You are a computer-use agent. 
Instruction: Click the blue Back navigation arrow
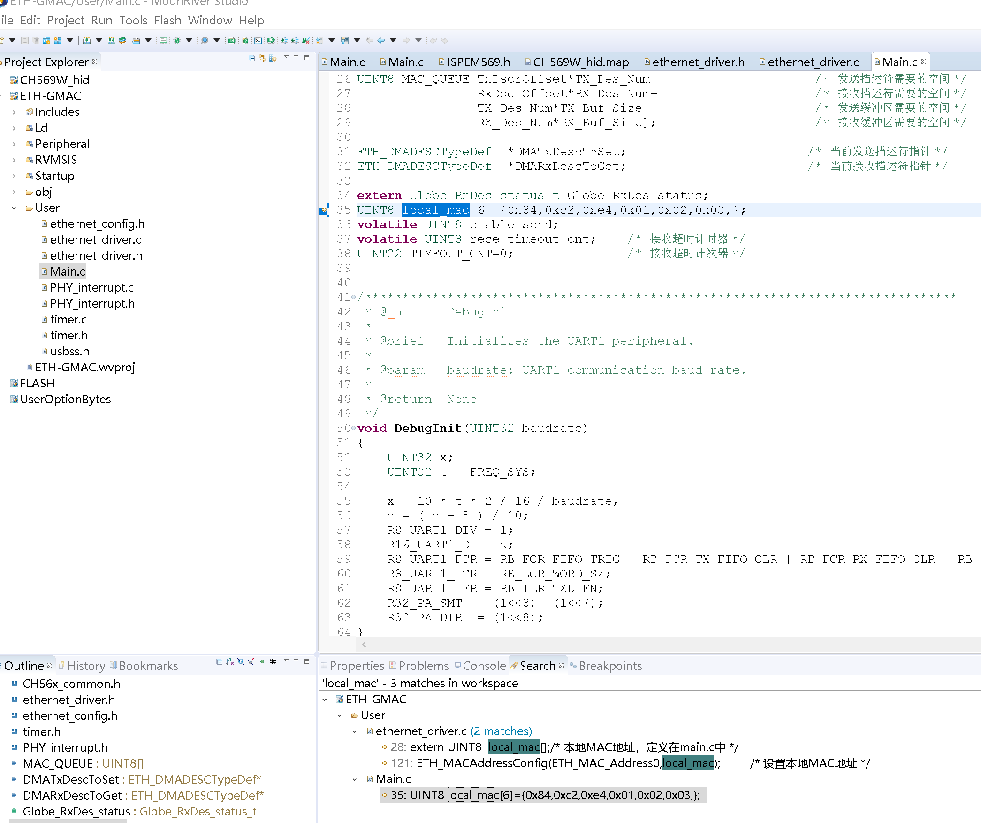click(x=381, y=40)
